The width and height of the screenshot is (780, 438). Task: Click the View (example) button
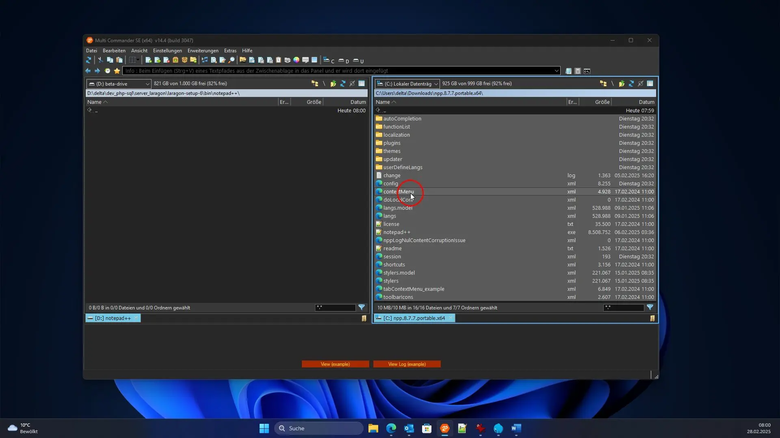pos(335,364)
